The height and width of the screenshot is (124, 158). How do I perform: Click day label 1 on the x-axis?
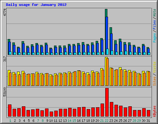(x=10, y=121)
